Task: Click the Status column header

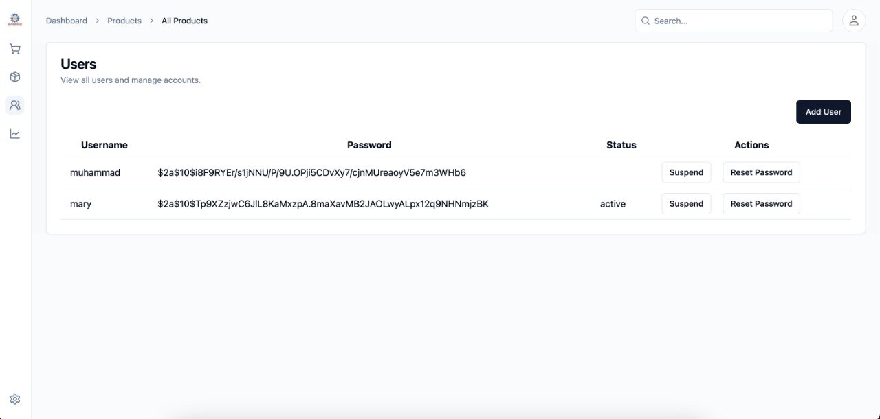Action: pyautogui.click(x=621, y=145)
